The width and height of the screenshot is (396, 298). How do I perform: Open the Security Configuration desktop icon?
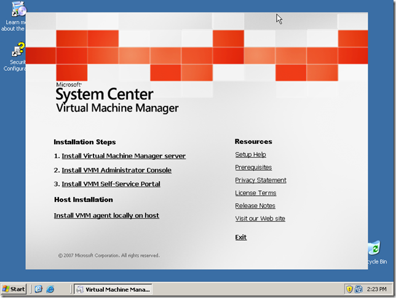click(18, 49)
